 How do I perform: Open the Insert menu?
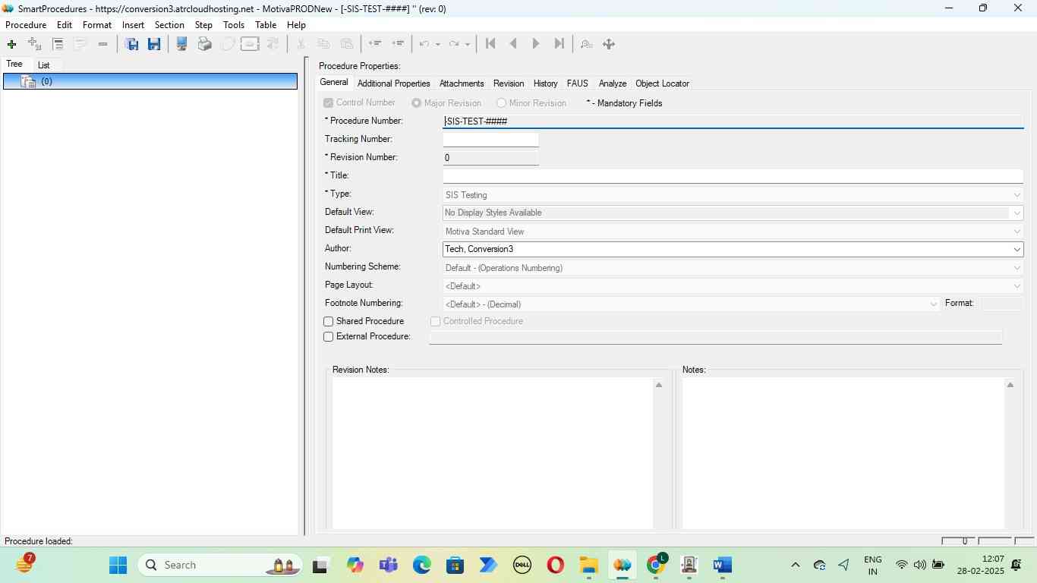[133, 25]
